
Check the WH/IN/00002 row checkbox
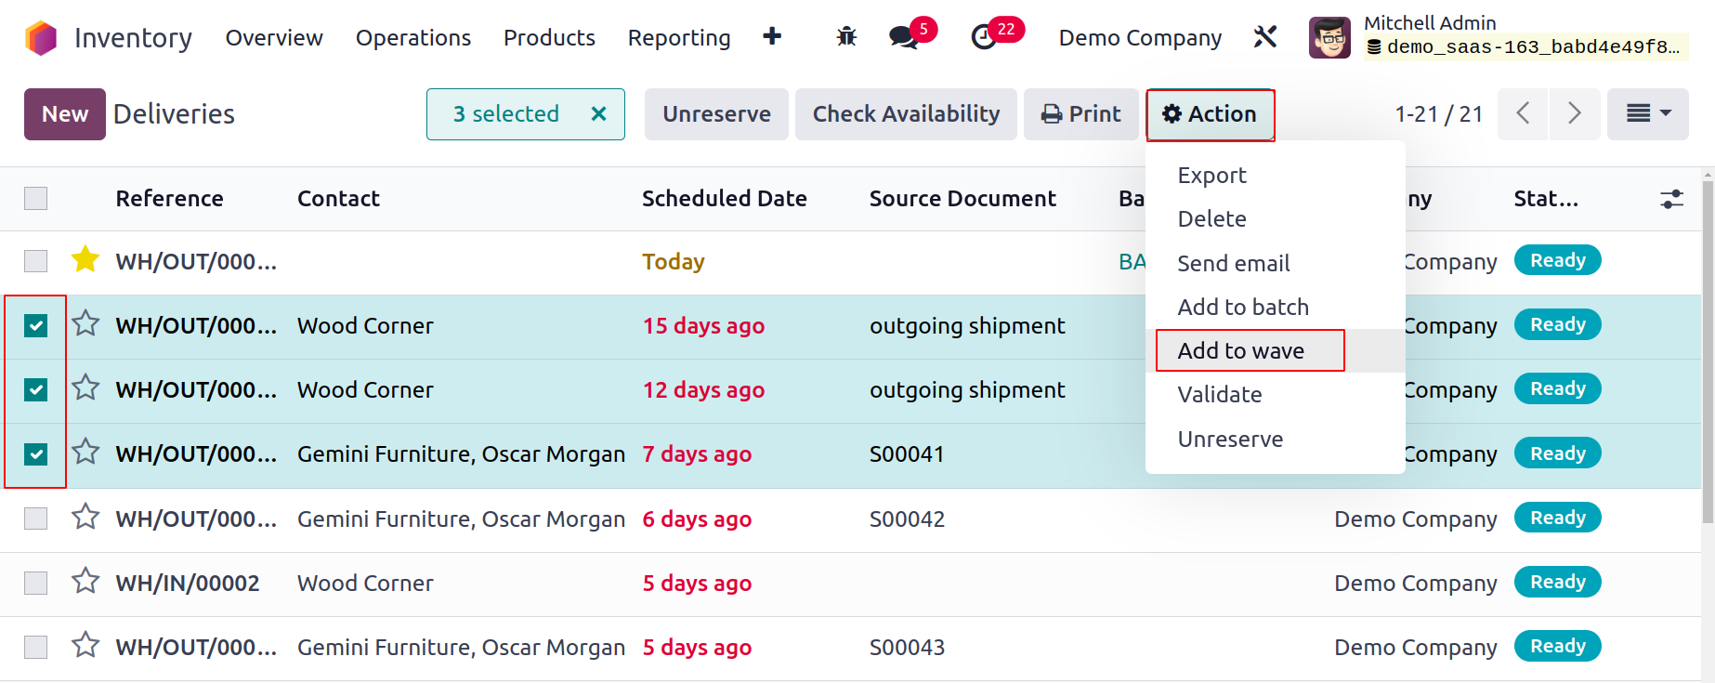click(36, 583)
